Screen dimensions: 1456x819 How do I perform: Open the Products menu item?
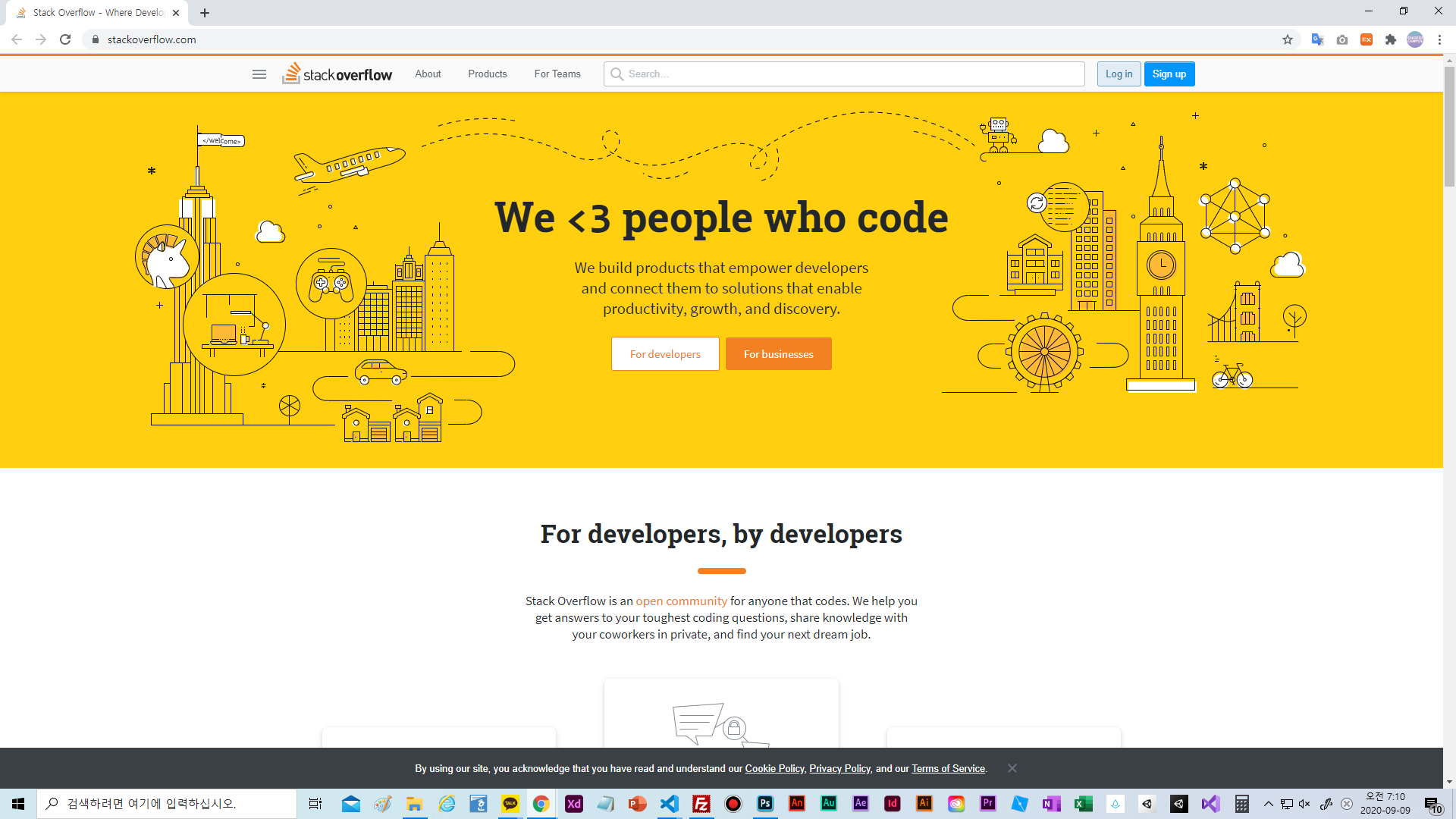(488, 74)
